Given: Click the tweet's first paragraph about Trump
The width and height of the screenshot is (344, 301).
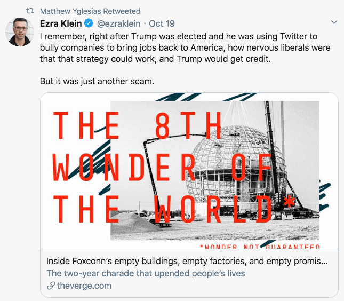Looking at the screenshot, I should coord(185,47).
